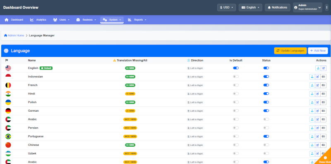Click the Translation Missing/All column header
The image size is (331, 164).
click(x=130, y=60)
